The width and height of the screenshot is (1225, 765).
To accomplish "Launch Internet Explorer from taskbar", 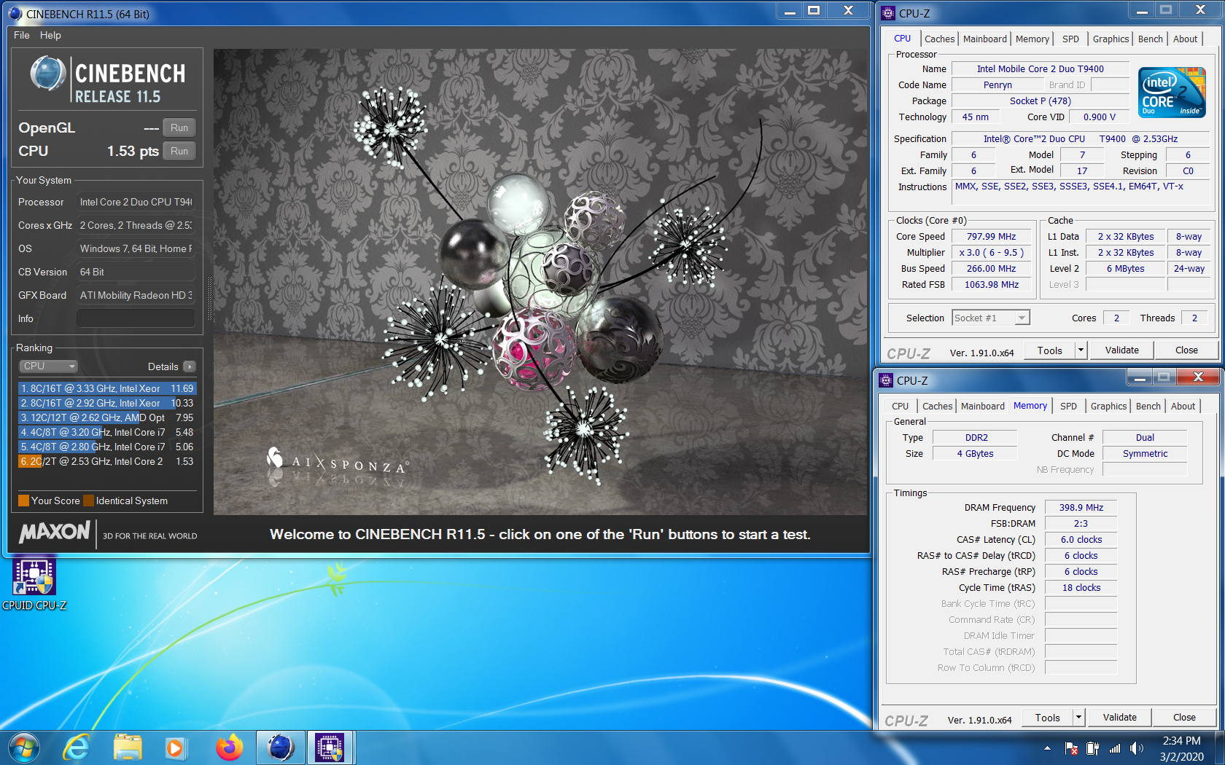I will [76, 748].
